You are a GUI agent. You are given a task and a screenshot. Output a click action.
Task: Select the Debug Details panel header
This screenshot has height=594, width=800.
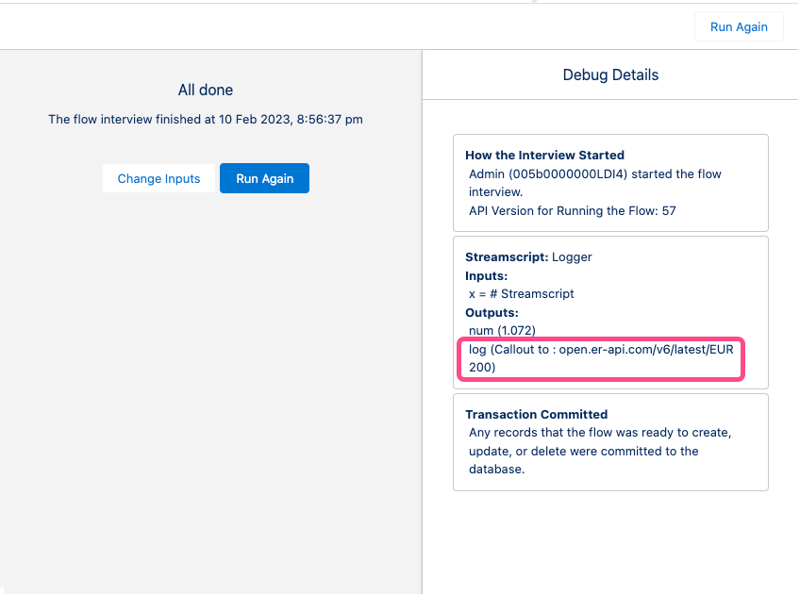(610, 74)
